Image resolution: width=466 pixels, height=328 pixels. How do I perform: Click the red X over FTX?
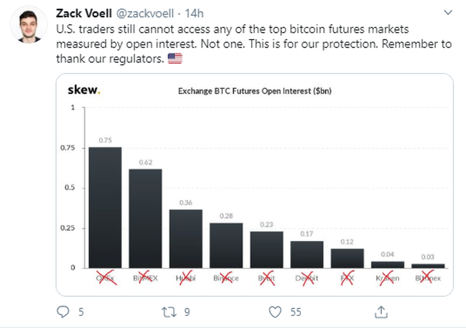coord(348,278)
